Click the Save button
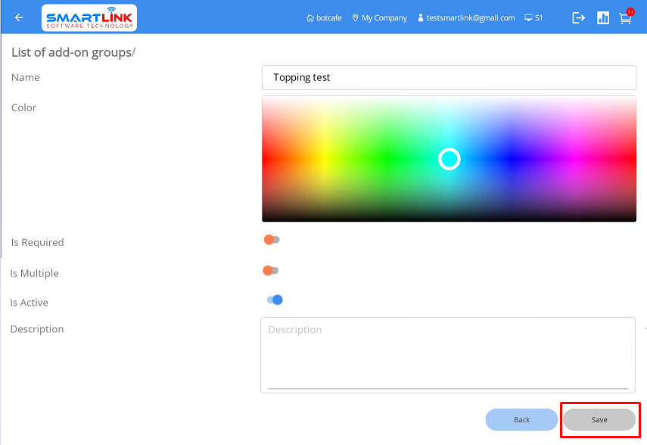The image size is (647, 445). pyautogui.click(x=599, y=420)
